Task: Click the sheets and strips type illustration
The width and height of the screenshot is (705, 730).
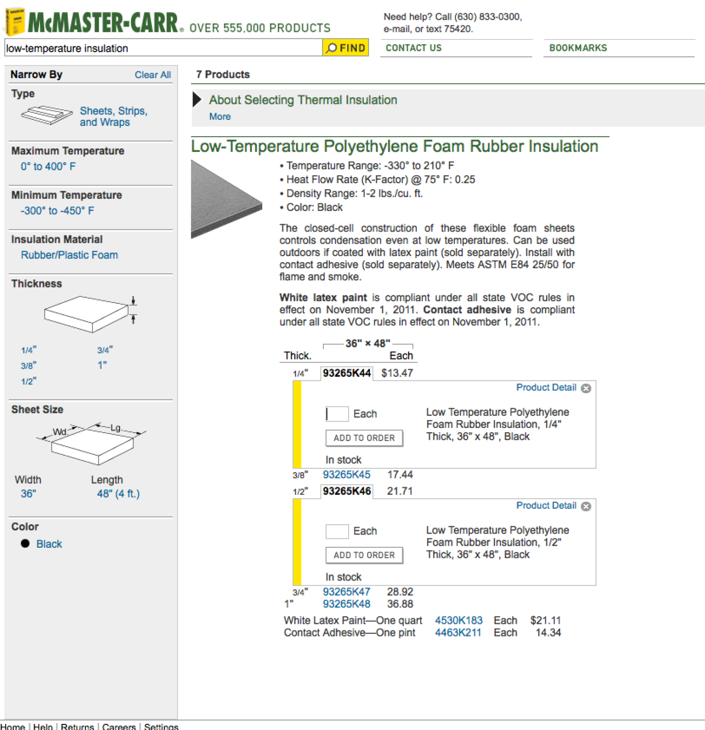Action: pos(47,116)
